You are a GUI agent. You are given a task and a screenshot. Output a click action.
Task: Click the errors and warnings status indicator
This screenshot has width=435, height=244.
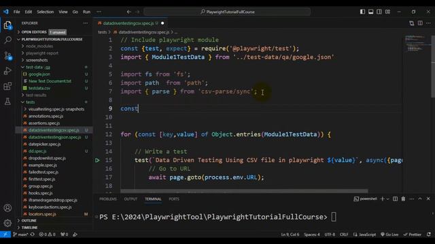click(x=47, y=235)
